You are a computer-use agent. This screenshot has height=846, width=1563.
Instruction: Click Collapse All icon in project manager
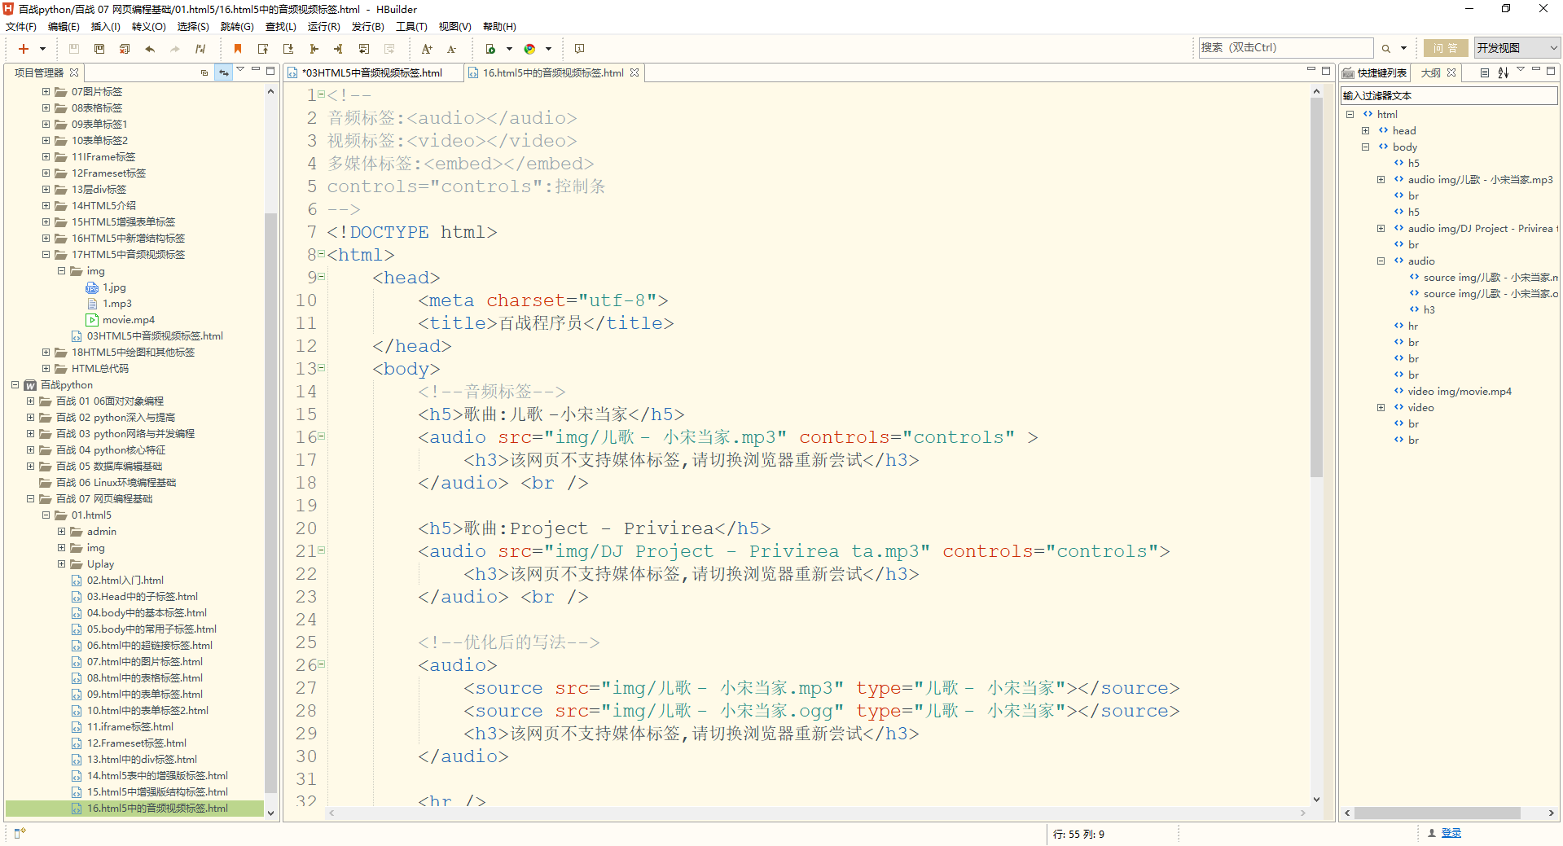pos(204,72)
